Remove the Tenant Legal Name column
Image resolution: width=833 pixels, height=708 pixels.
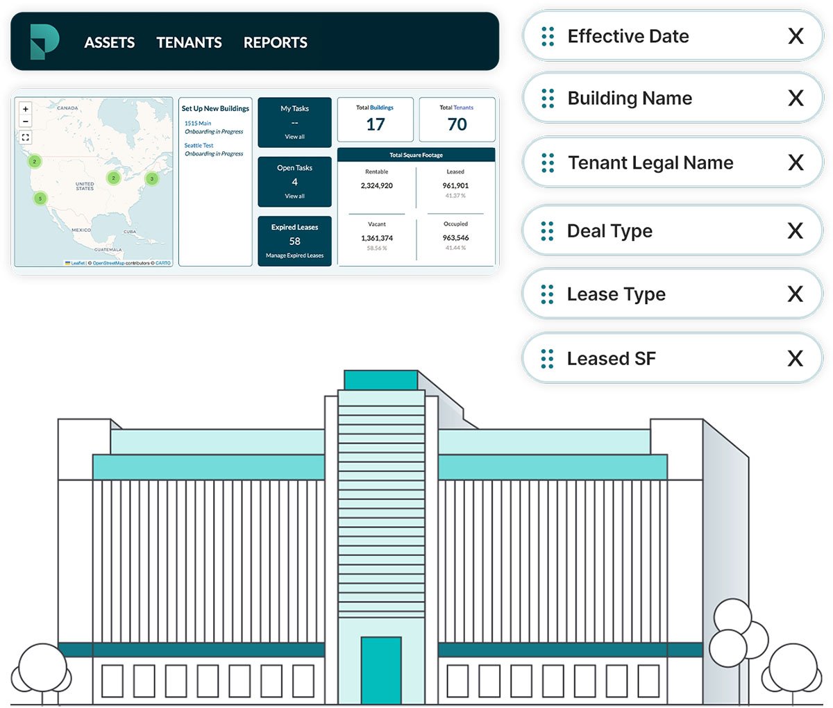[796, 162]
